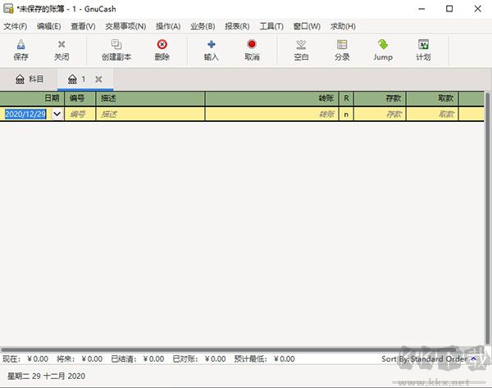Click the Future (将来) balance ¥0.00
Viewport: 492px width, 388px height.
92,359
